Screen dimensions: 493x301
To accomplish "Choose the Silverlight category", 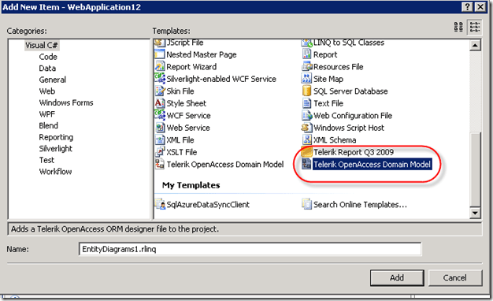I will 56,149.
